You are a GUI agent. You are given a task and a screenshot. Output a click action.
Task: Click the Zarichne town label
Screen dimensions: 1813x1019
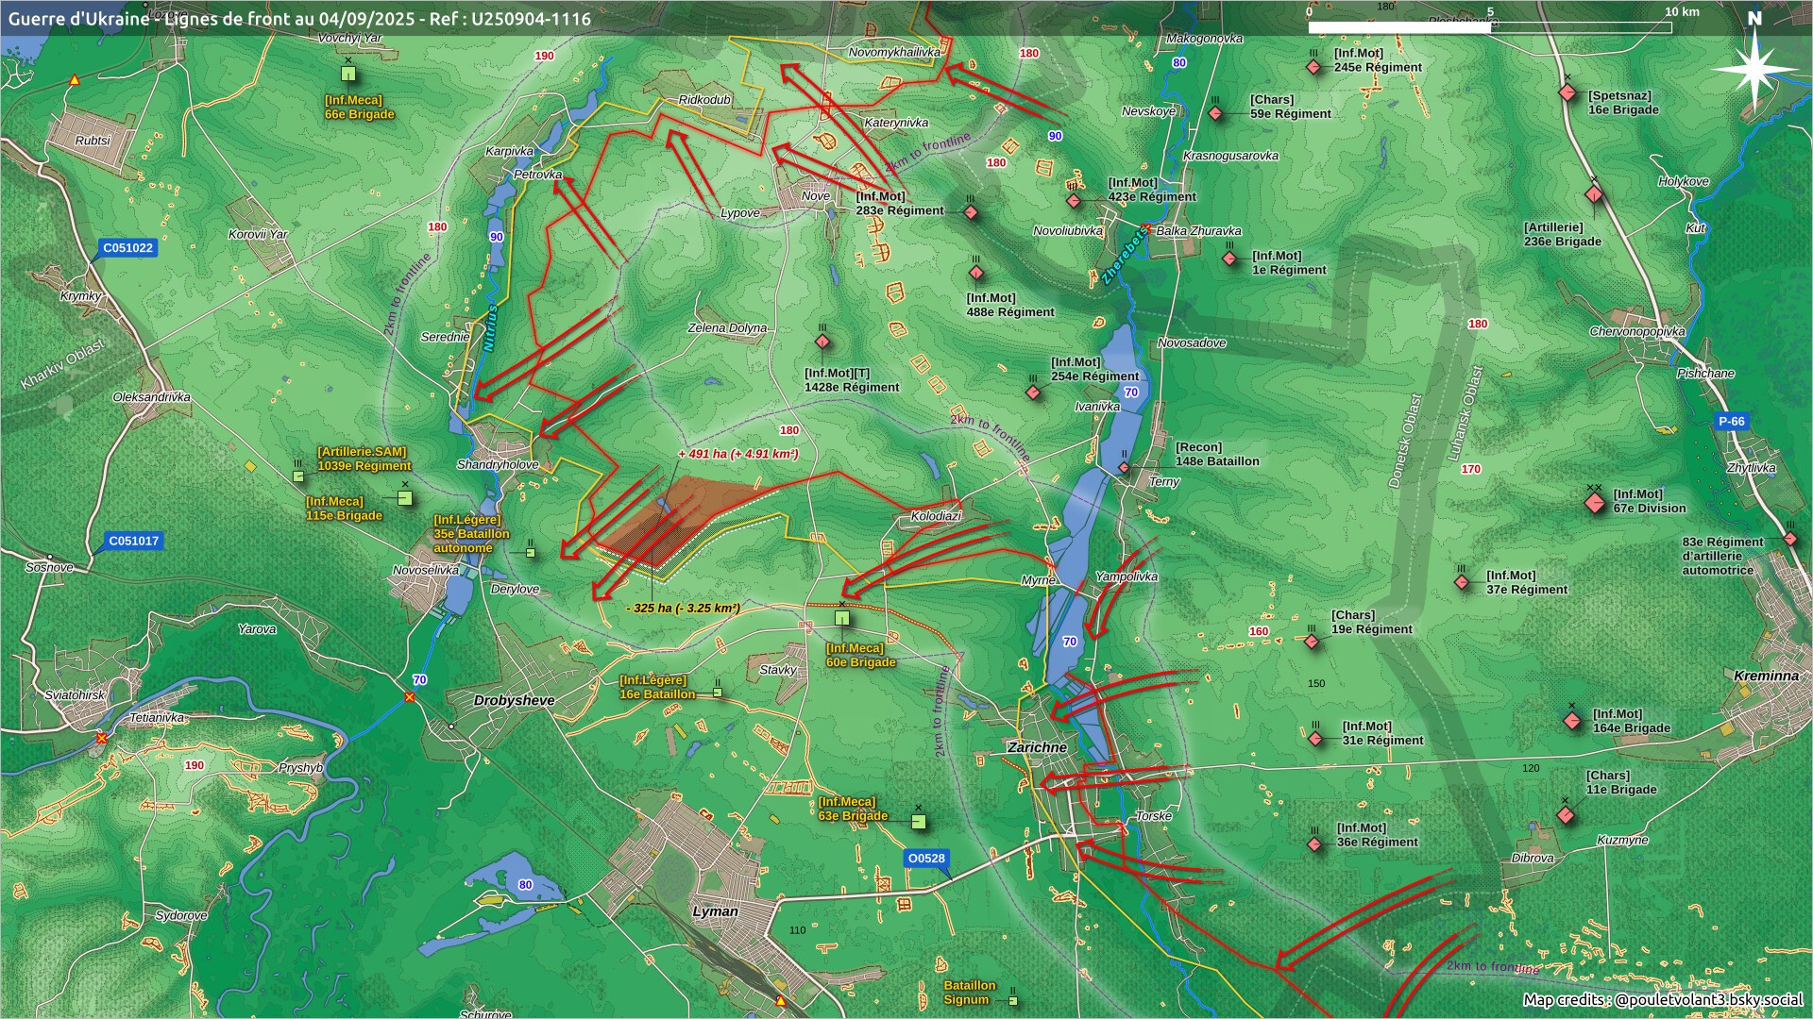click(x=1037, y=747)
